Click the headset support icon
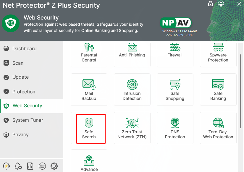 [6, 166]
